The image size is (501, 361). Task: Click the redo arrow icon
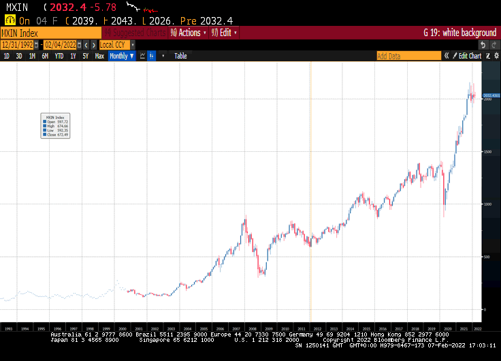[x=494, y=45]
